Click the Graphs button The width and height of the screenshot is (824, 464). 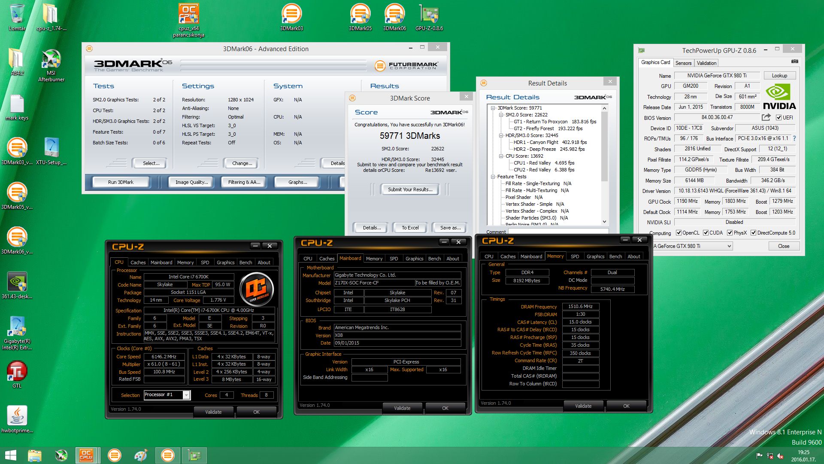point(297,182)
